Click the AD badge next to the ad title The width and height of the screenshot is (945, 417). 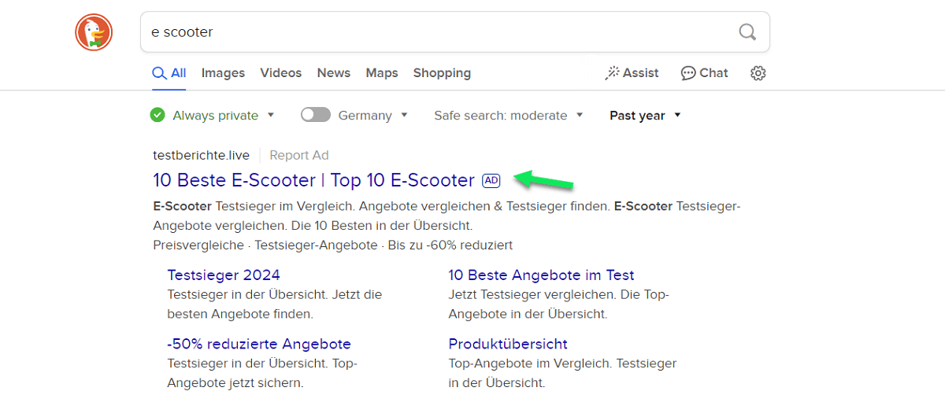coord(491,180)
